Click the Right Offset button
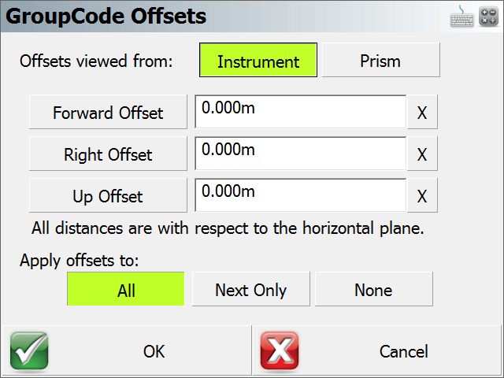Image resolution: width=504 pixels, height=378 pixels. (108, 154)
